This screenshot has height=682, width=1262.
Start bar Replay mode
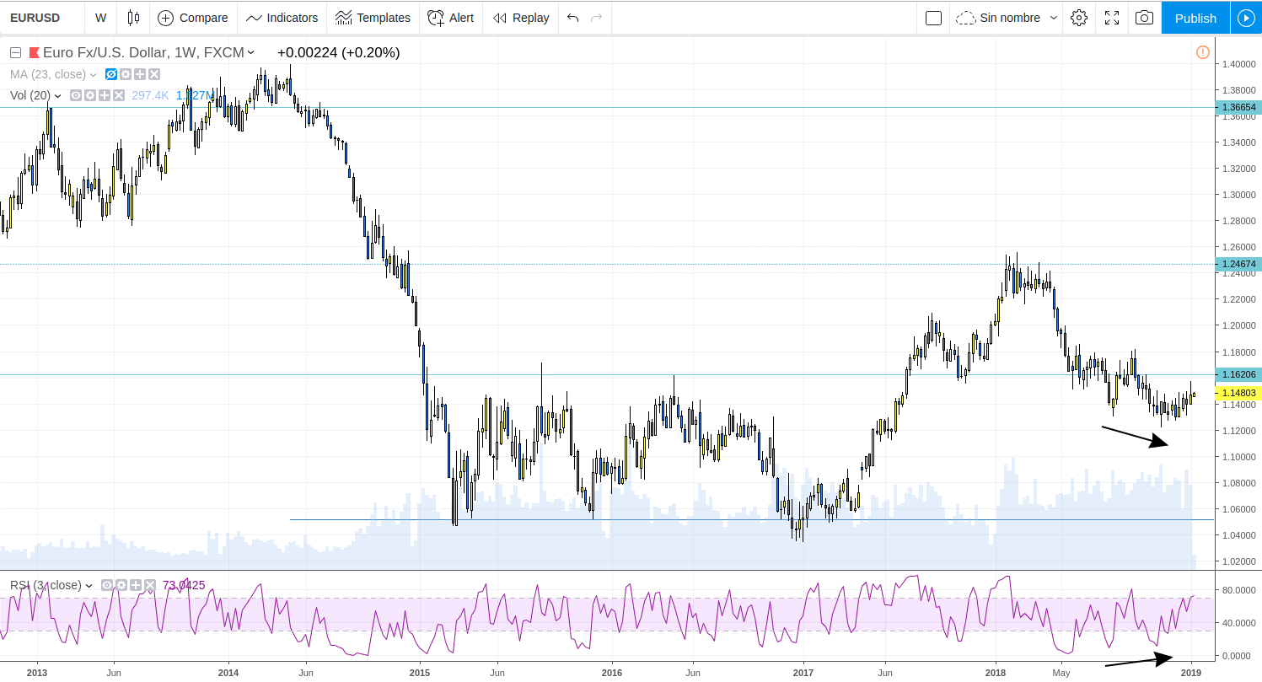tap(520, 17)
